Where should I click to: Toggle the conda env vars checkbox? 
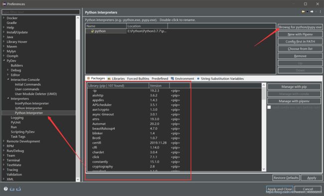[x=269, y=107]
